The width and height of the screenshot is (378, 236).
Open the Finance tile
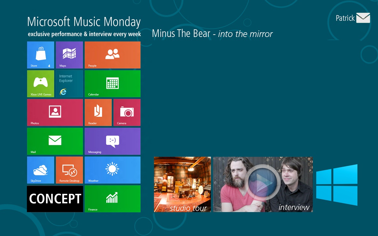click(x=112, y=199)
